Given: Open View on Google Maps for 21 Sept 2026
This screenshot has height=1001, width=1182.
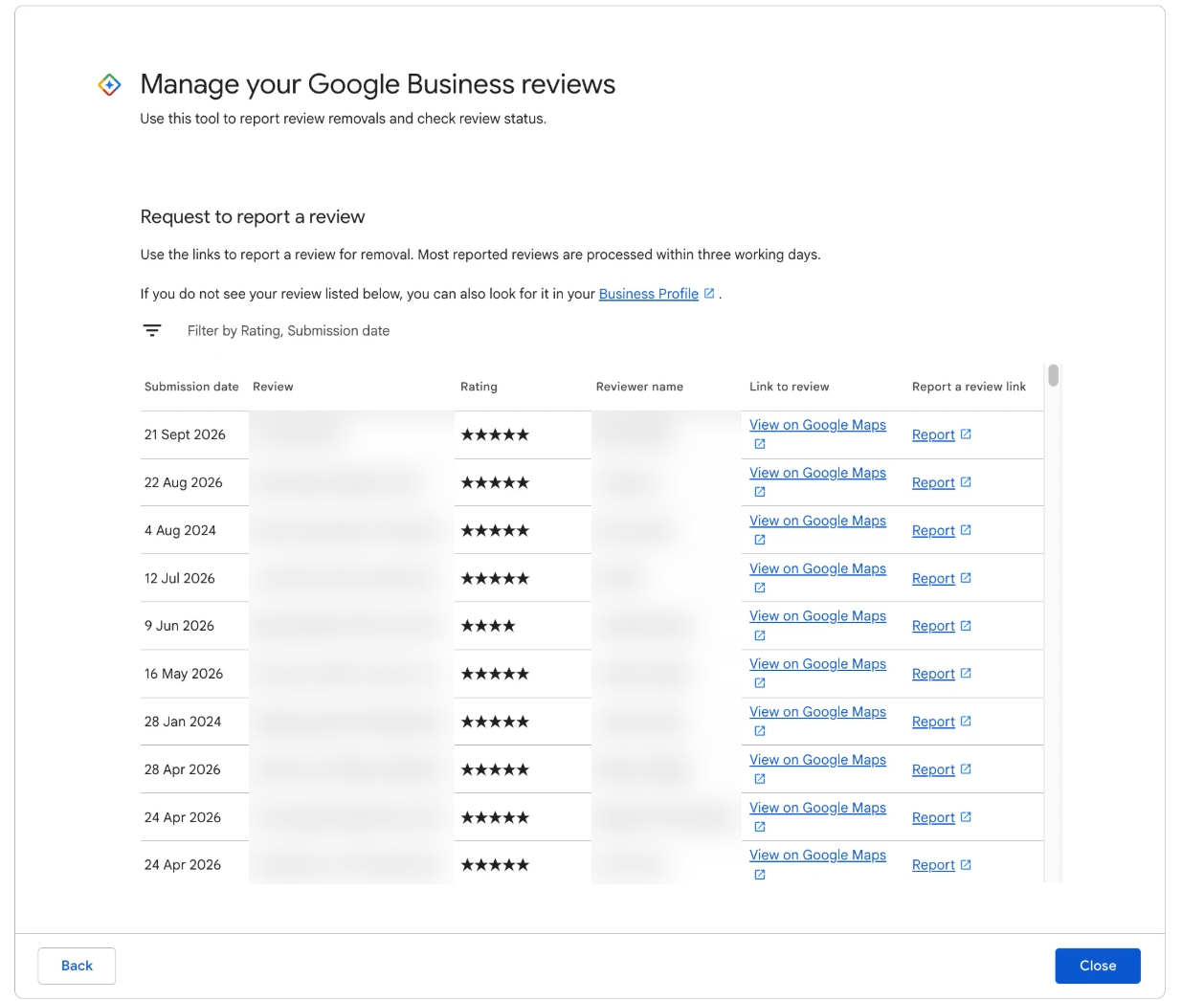Looking at the screenshot, I should tap(817, 425).
